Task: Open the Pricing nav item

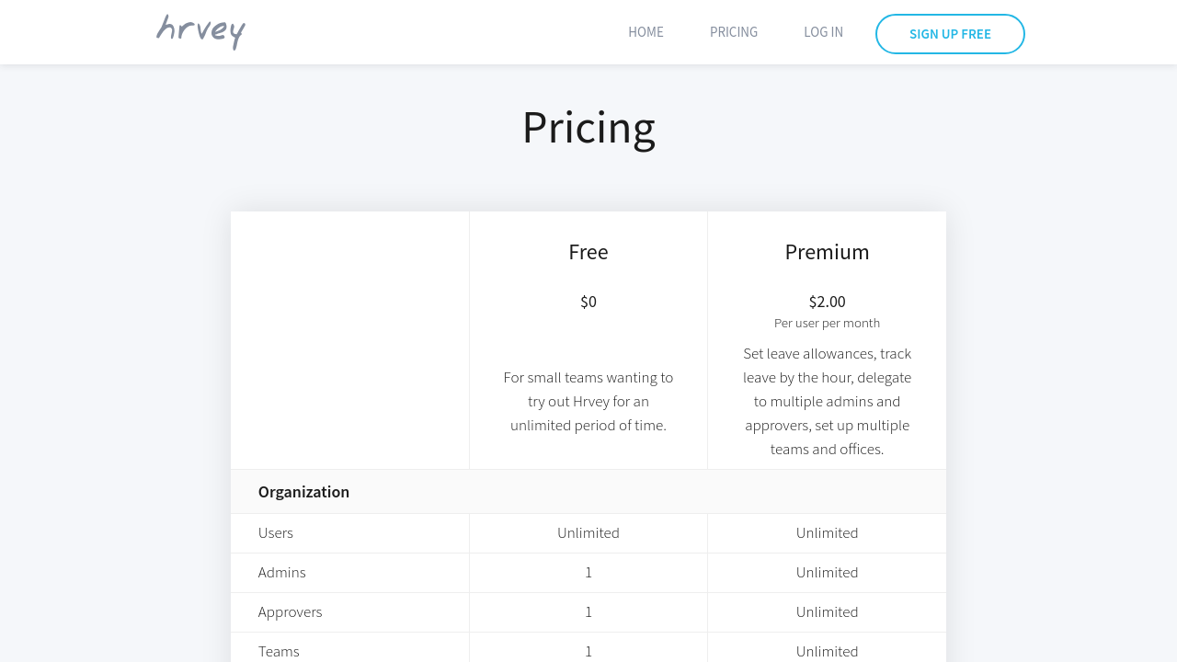Action: 734,32
